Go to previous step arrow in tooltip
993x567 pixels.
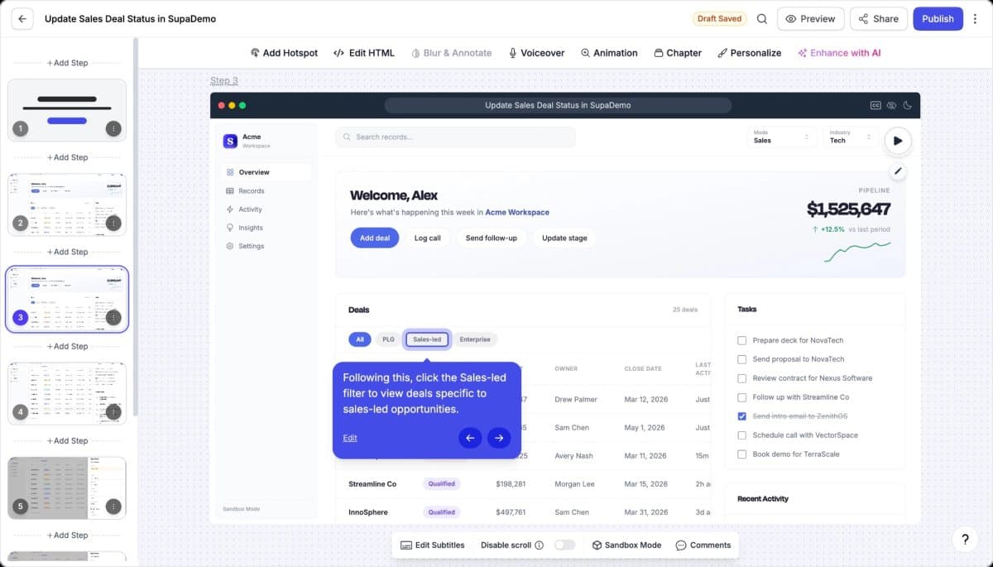(469, 438)
